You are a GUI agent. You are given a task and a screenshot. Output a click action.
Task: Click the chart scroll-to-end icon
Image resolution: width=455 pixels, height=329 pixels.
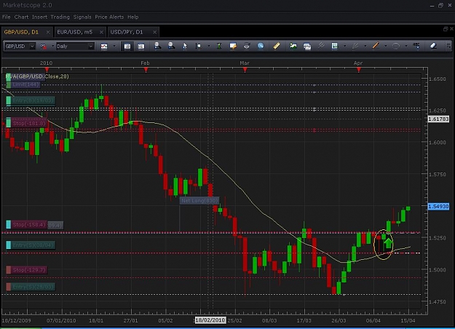click(199, 46)
